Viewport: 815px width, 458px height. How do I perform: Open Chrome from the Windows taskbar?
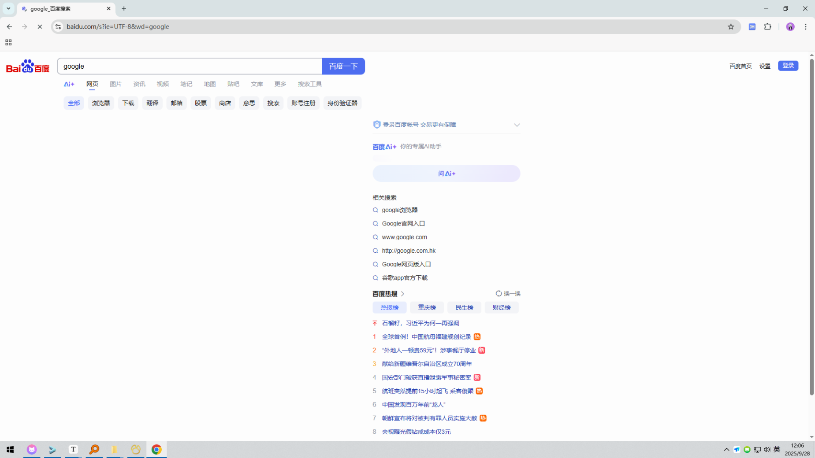click(156, 449)
